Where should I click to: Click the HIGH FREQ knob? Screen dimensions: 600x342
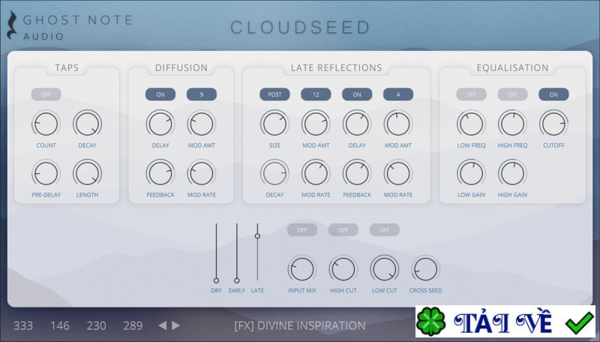click(x=513, y=124)
